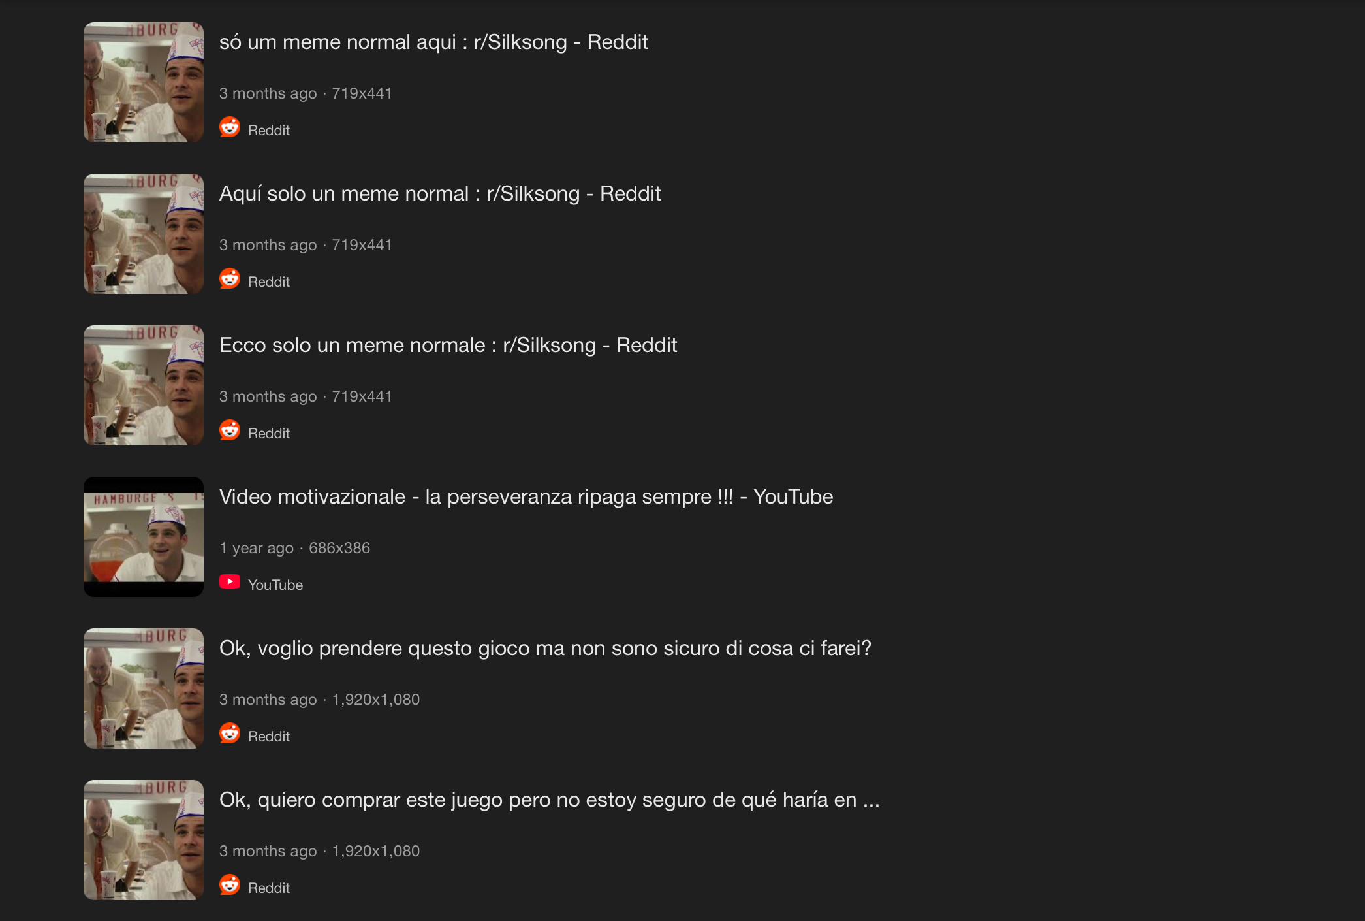The height and width of the screenshot is (921, 1365).
Task: Open thumbnail for 'Aquí solo un meme normal'
Action: [x=144, y=234]
